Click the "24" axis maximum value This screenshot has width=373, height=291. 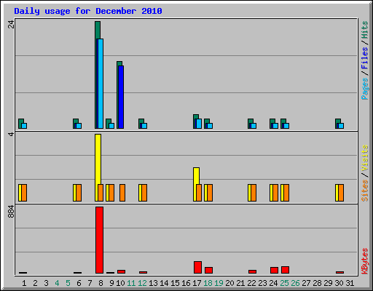click(11, 24)
